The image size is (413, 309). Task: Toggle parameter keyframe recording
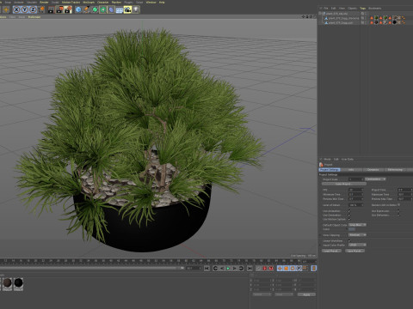pos(299,268)
